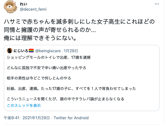Click the にじいろ quoted tweet avatar
Image resolution: width=165 pixels, height=125 pixels.
tap(9, 51)
